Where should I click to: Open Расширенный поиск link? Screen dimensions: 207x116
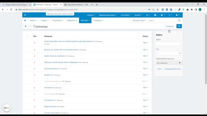(x=173, y=69)
